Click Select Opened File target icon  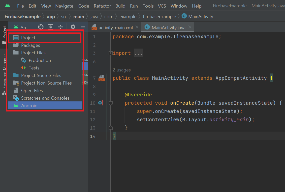(41, 27)
